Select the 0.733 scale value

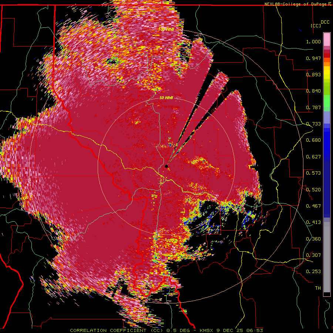pos(313,124)
